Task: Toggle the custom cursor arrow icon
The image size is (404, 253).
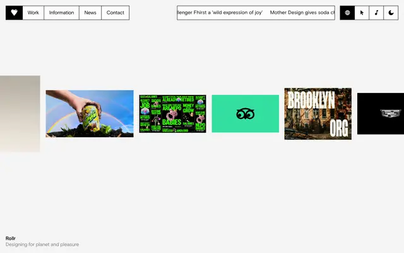Action: (362, 13)
